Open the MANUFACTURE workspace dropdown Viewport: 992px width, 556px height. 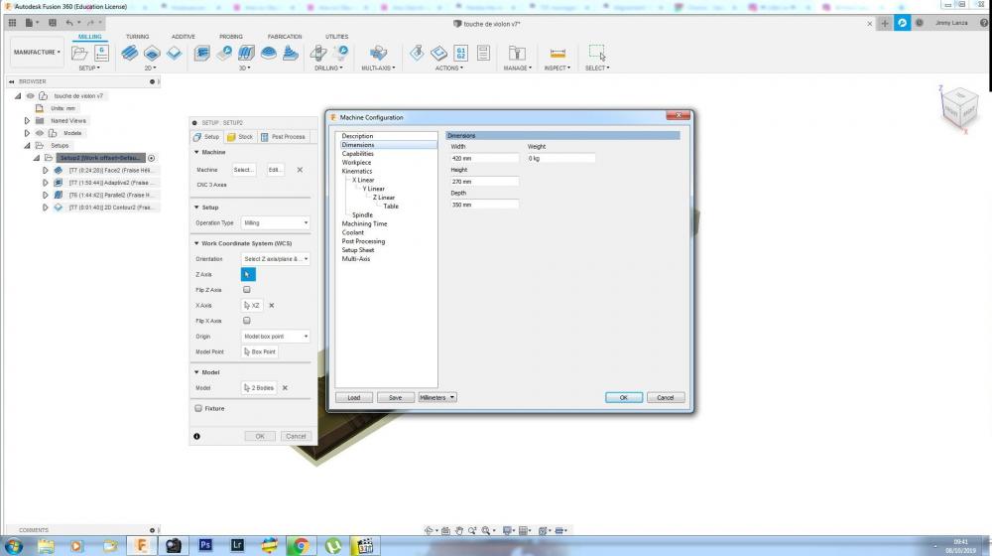coord(37,53)
